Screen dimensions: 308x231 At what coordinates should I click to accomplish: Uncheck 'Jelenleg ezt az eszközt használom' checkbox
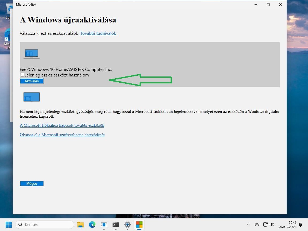pyautogui.click(x=22, y=75)
